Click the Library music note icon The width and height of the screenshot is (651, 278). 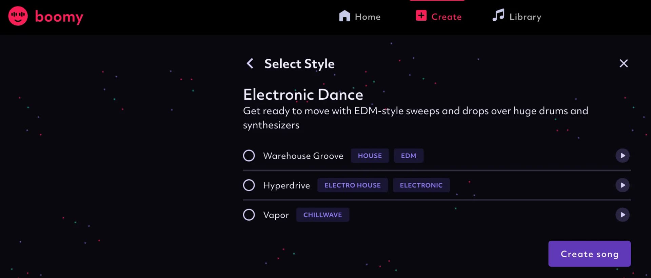pyautogui.click(x=498, y=16)
